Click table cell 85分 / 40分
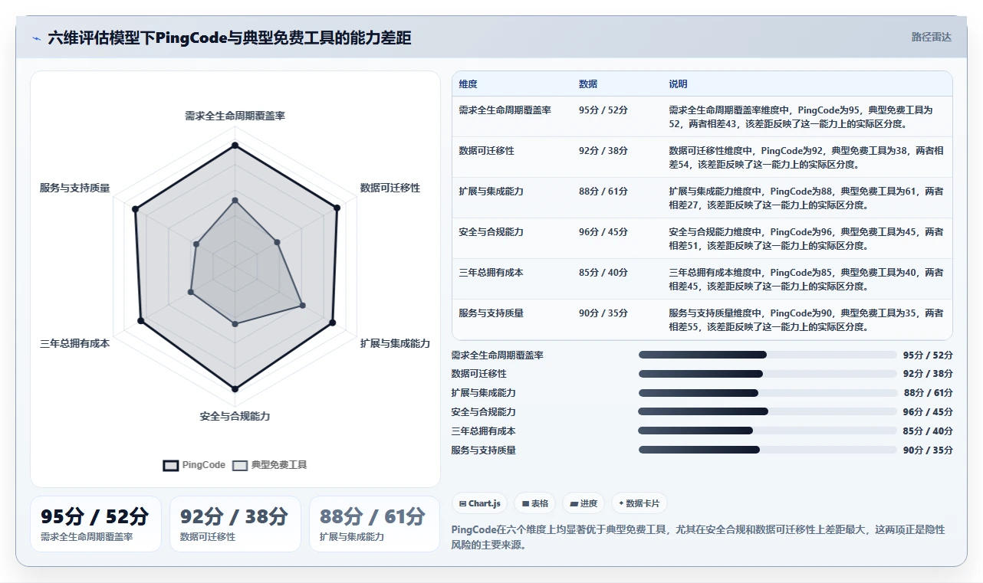 pos(603,273)
